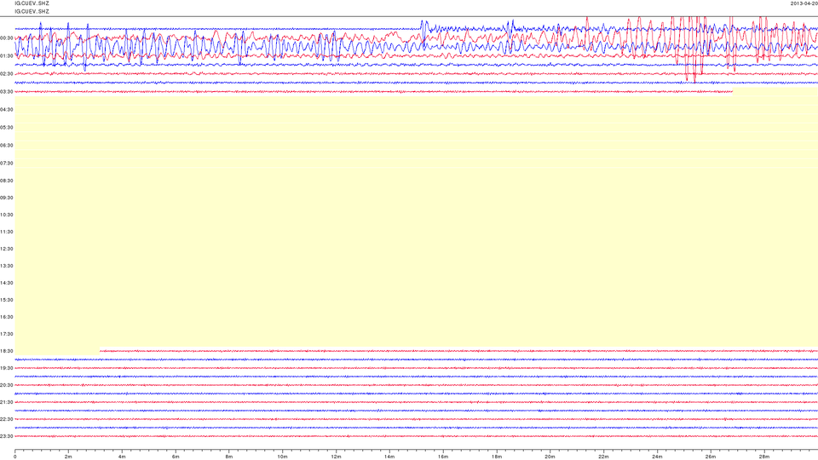Click the 19:30 time row label
The image size is (818, 460).
point(7,368)
